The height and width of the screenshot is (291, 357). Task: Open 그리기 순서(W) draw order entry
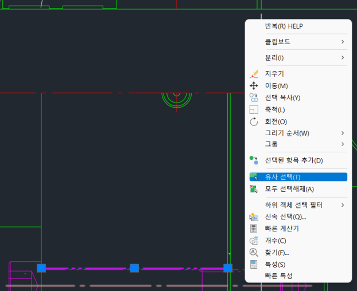298,133
